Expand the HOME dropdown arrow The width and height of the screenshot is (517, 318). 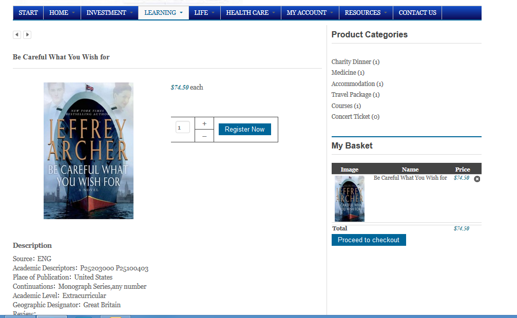(x=73, y=13)
